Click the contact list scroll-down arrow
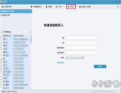This screenshot has width=121, height=93. pyautogui.click(x=31, y=88)
